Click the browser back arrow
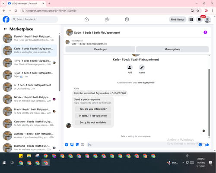The height and width of the screenshot is (173, 216). tap(4, 10)
